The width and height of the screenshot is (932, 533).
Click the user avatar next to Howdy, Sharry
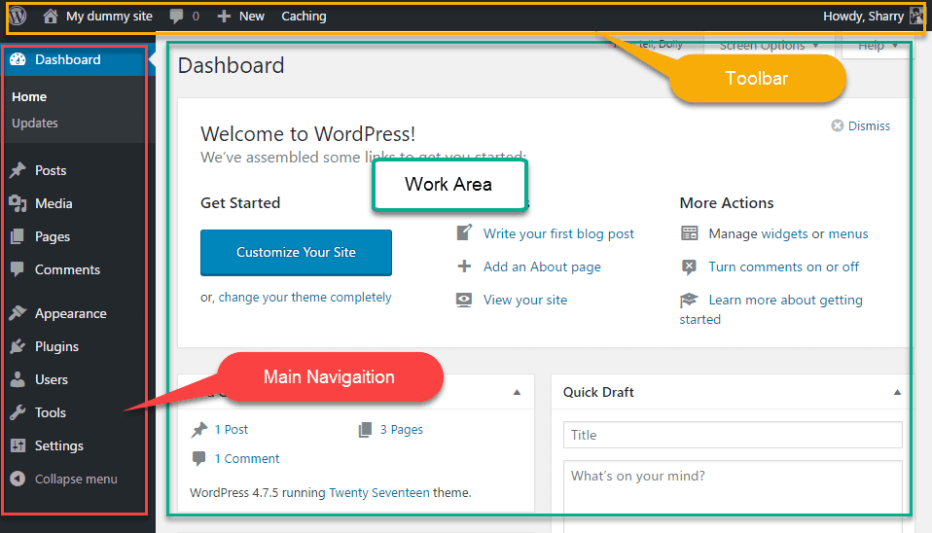[916, 16]
